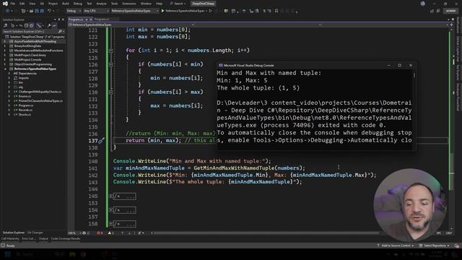Select Enums.cs in Solution Explorer tree
Image resolution: width=462 pixels, height=260 pixels.
25,96
